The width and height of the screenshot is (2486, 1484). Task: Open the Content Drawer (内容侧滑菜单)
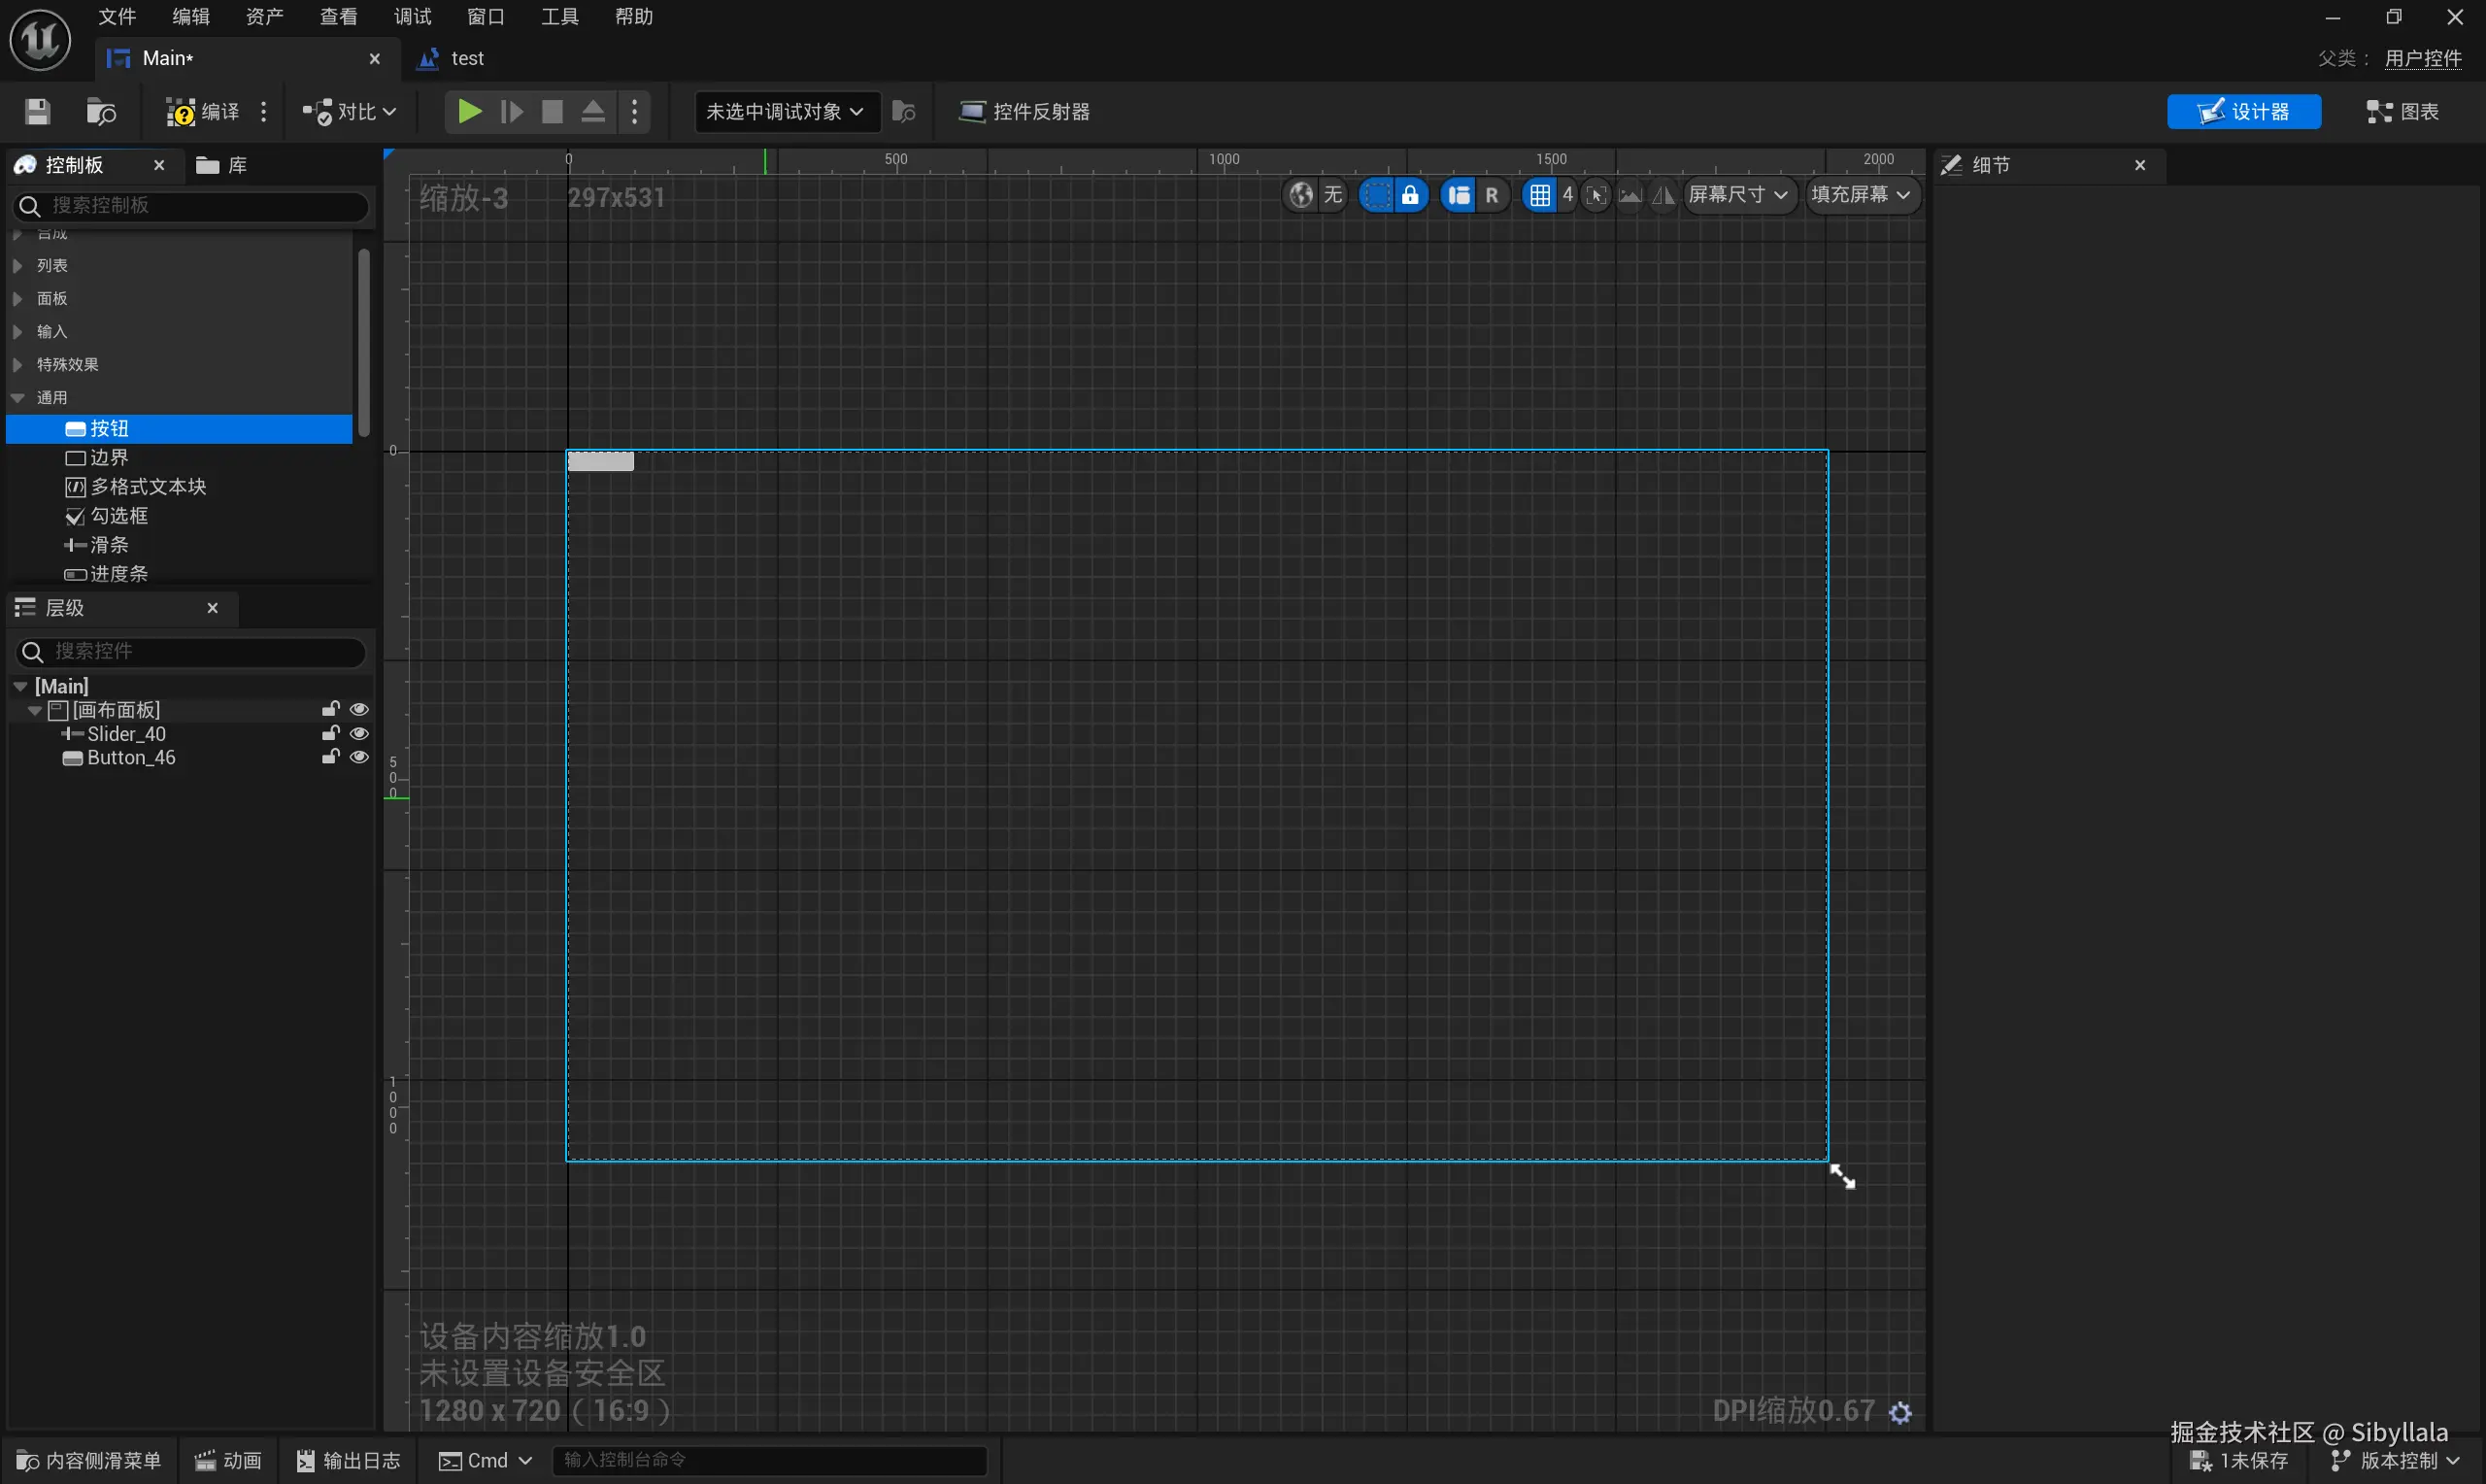tap(89, 1460)
